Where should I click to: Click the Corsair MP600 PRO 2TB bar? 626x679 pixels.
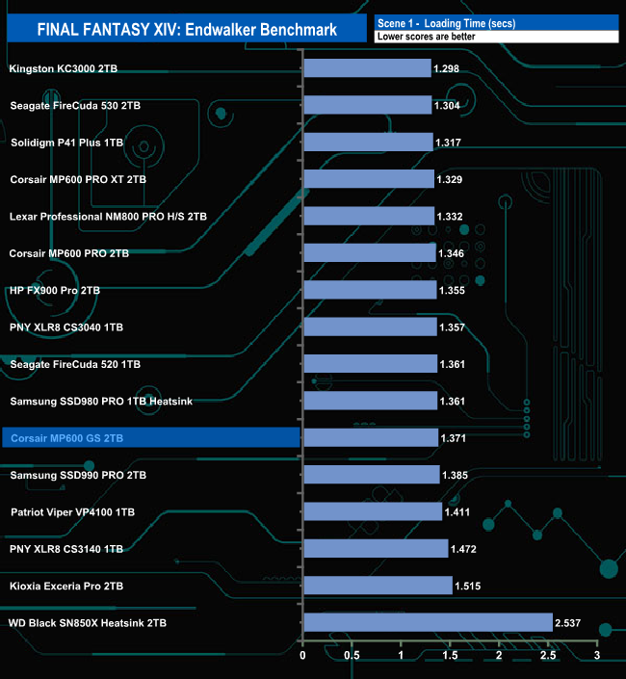pos(370,252)
